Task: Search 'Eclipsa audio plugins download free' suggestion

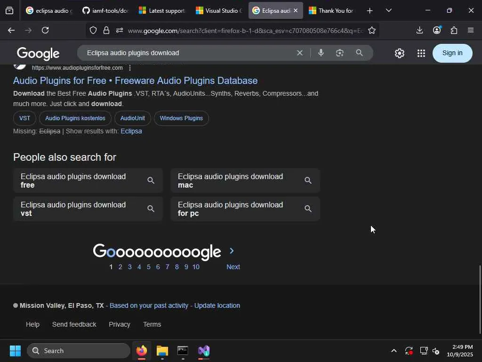Action: coord(88,181)
